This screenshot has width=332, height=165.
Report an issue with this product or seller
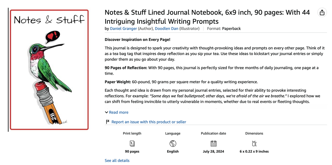coord(149,122)
